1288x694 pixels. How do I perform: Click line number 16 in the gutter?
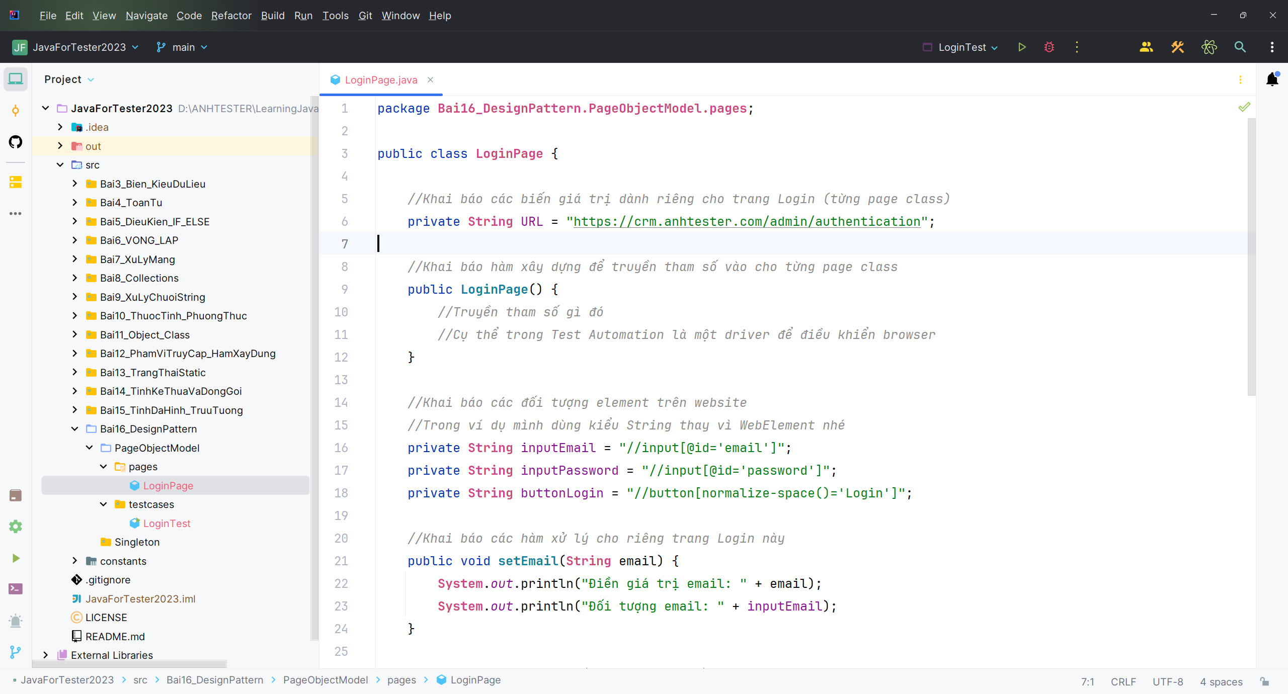point(341,448)
